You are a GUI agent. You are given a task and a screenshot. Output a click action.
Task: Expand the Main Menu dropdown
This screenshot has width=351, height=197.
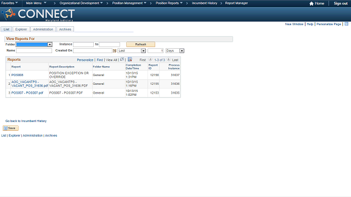point(36,3)
